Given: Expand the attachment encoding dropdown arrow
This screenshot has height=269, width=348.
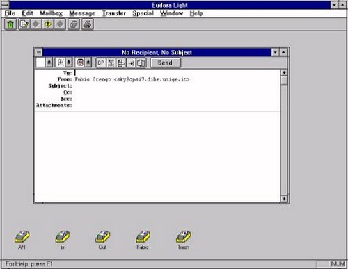Looking at the screenshot, I should [88, 63].
